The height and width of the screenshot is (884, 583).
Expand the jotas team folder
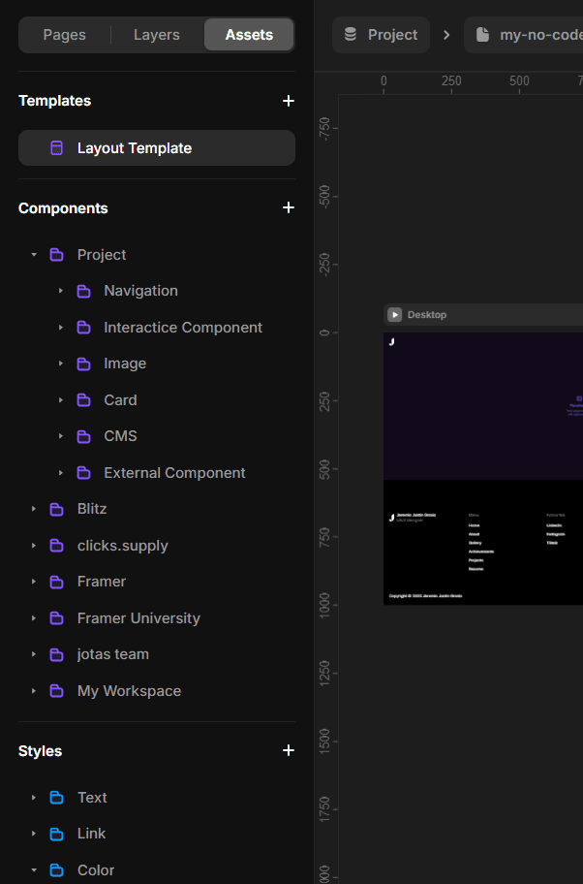[x=34, y=654]
